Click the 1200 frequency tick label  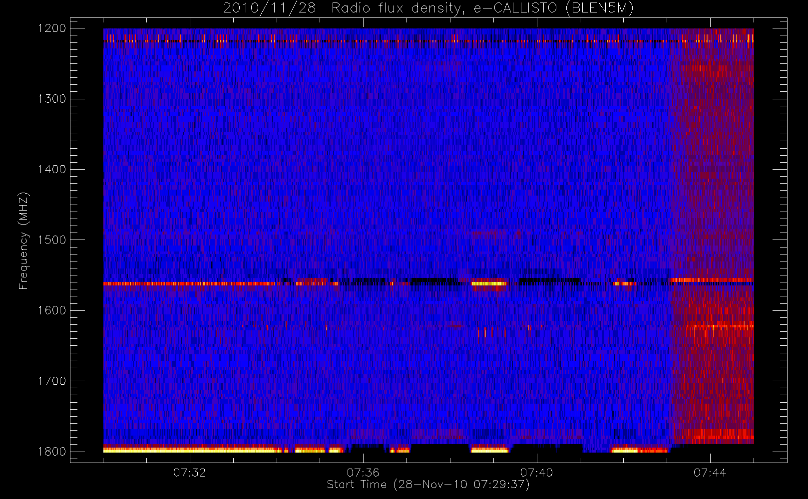tap(52, 28)
